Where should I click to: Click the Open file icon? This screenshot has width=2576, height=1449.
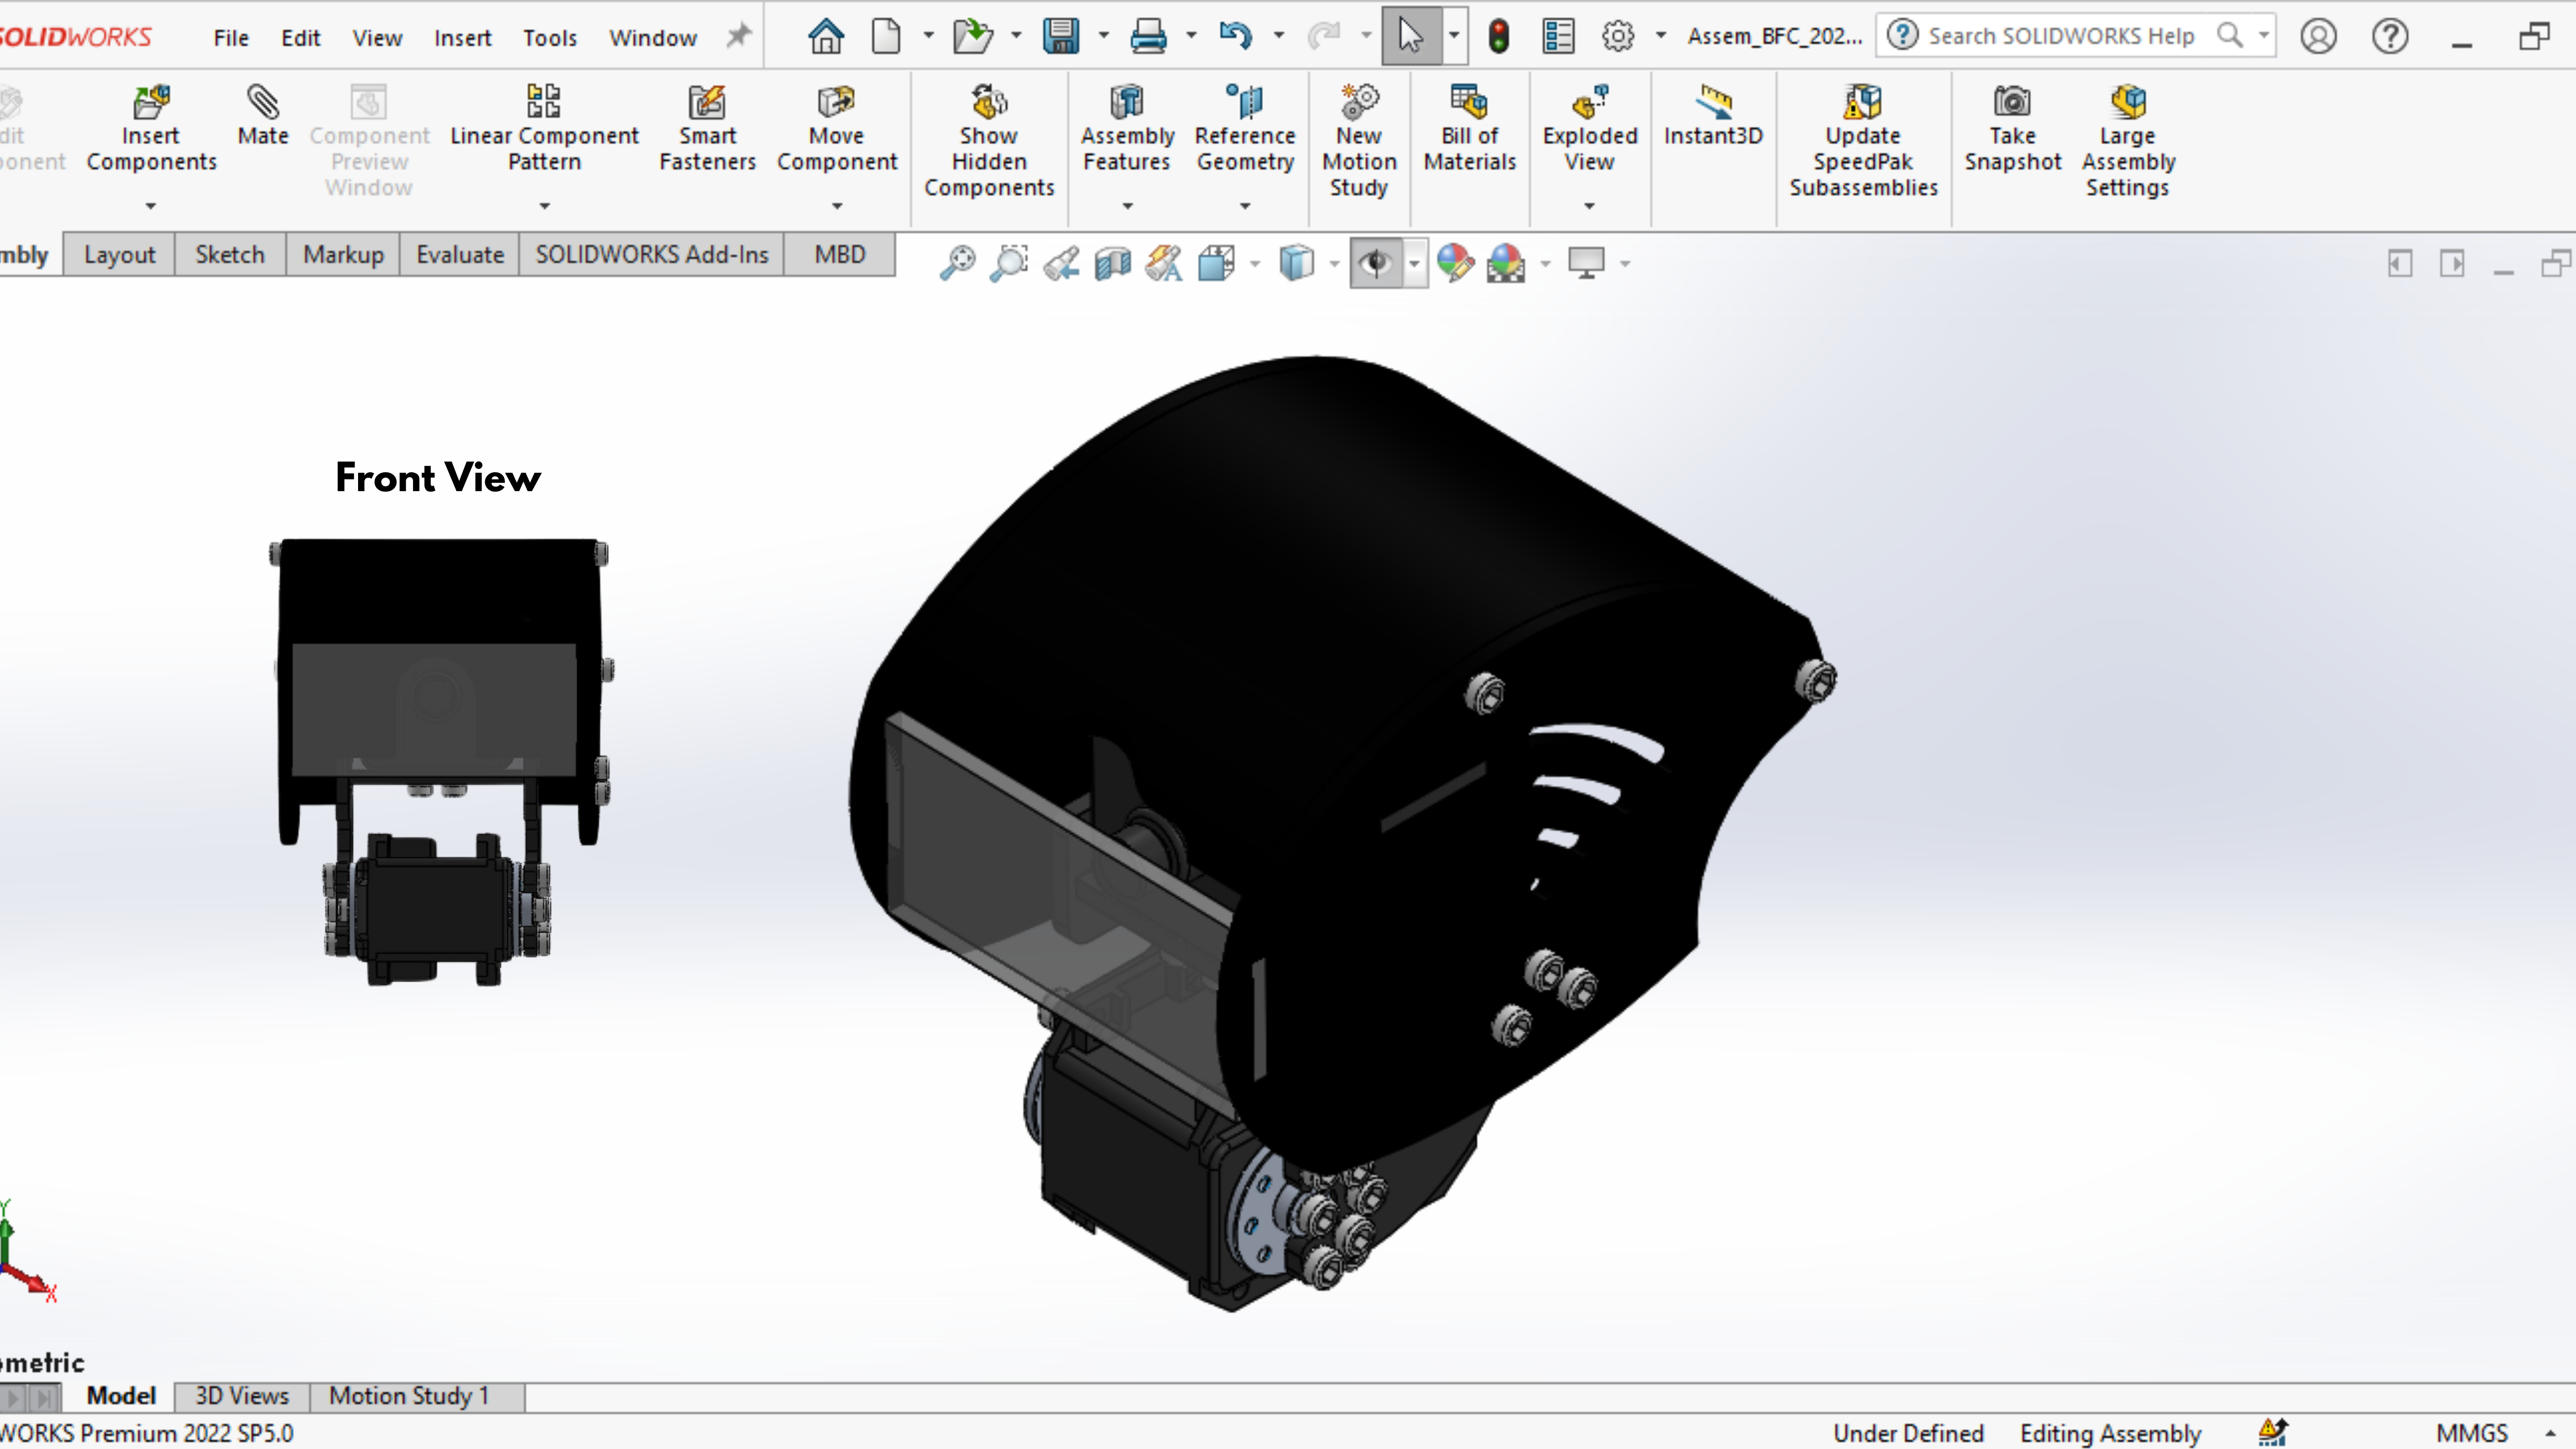972,36
